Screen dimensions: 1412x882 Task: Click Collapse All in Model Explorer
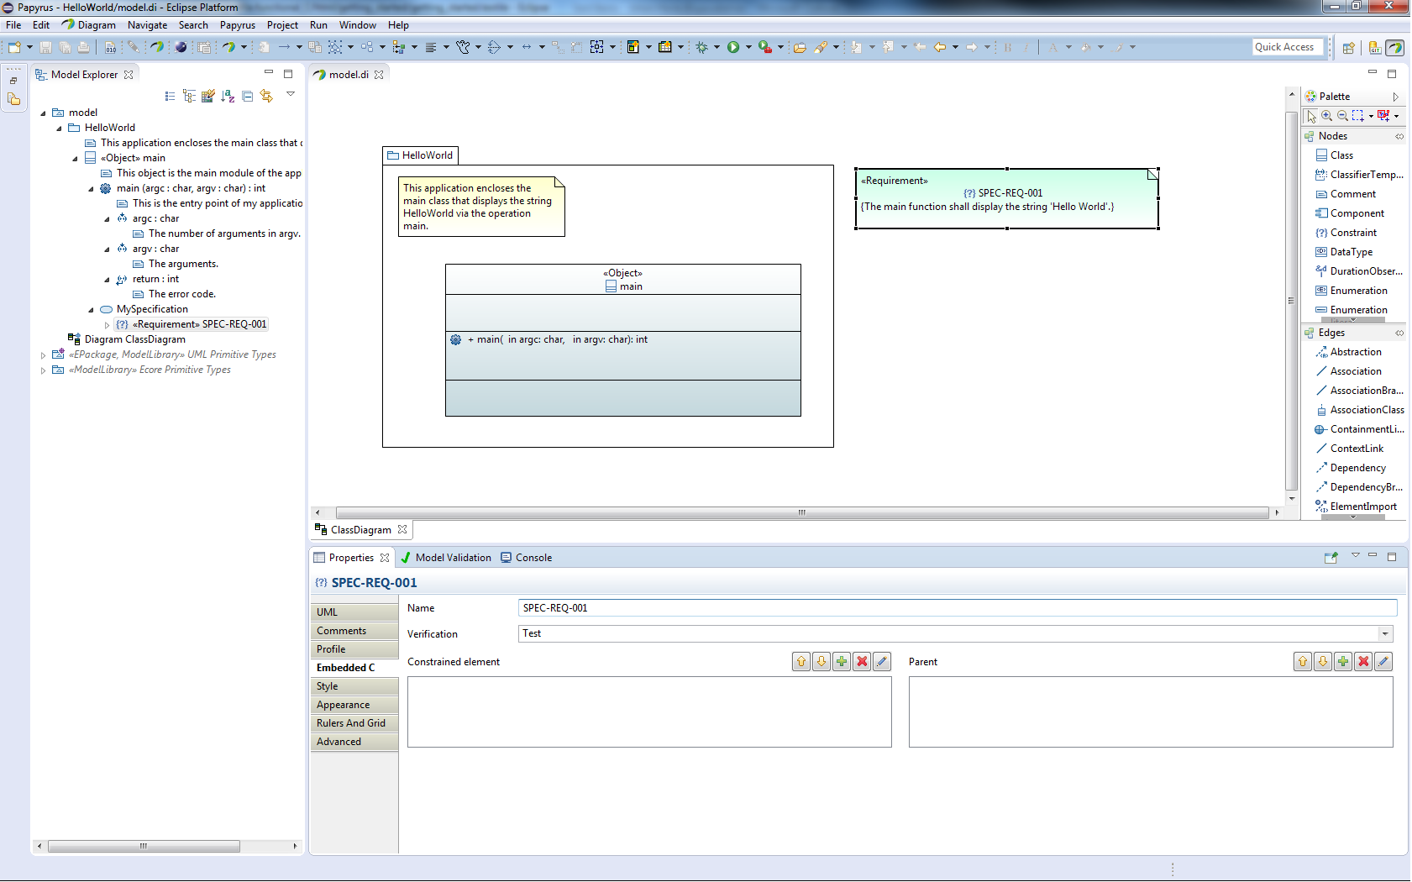(248, 97)
